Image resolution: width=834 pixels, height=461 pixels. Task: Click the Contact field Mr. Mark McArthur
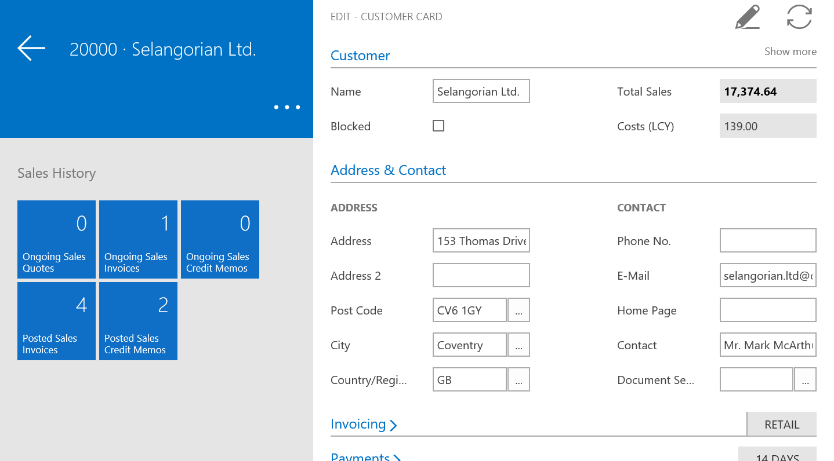tap(768, 345)
